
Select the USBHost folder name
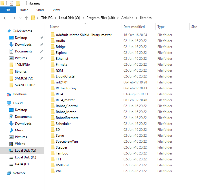point(62,165)
